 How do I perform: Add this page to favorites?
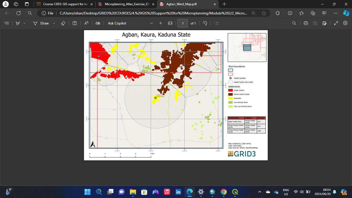tap(264, 13)
